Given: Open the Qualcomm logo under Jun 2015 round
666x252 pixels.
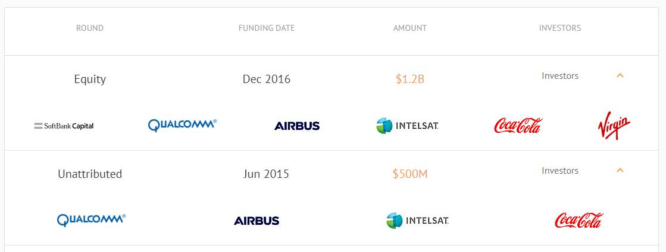Looking at the screenshot, I should pyautogui.click(x=91, y=220).
